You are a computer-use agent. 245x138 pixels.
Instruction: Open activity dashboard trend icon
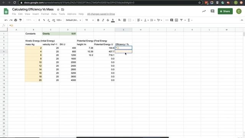(x=204, y=11)
